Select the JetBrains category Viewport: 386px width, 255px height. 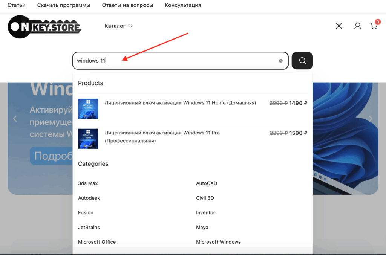pyautogui.click(x=89, y=228)
